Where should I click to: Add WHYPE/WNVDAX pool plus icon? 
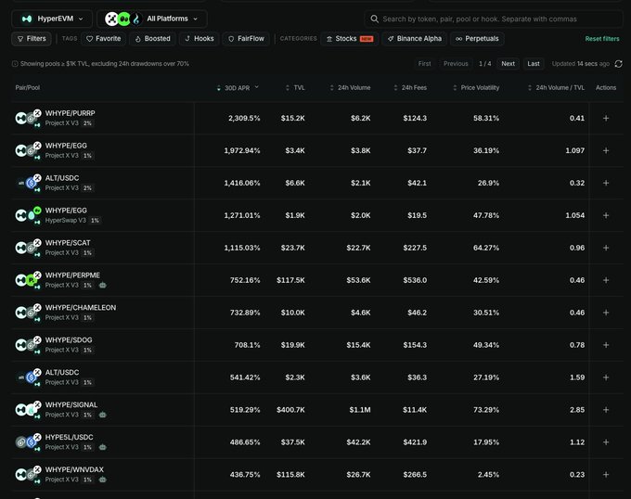(x=606, y=475)
